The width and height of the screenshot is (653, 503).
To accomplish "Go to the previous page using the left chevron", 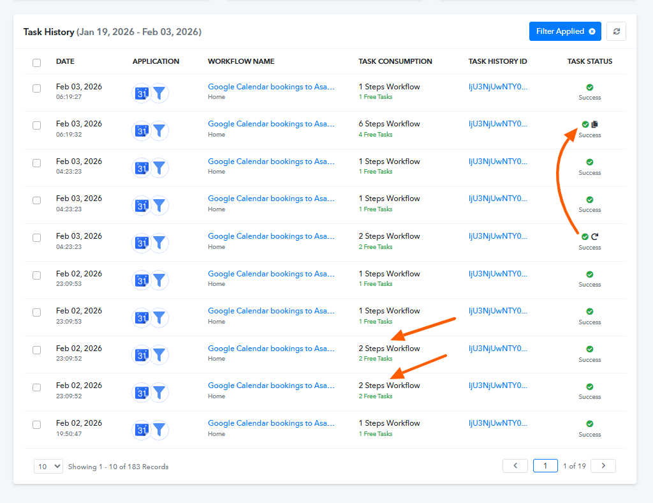I will coord(515,466).
